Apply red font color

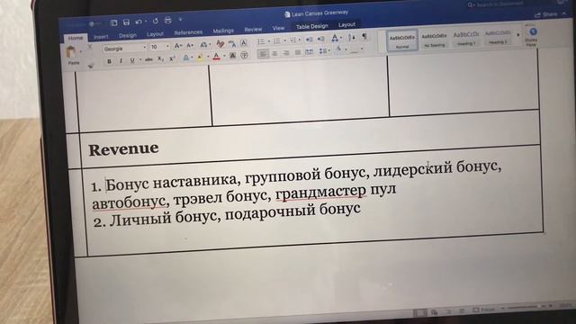point(216,57)
